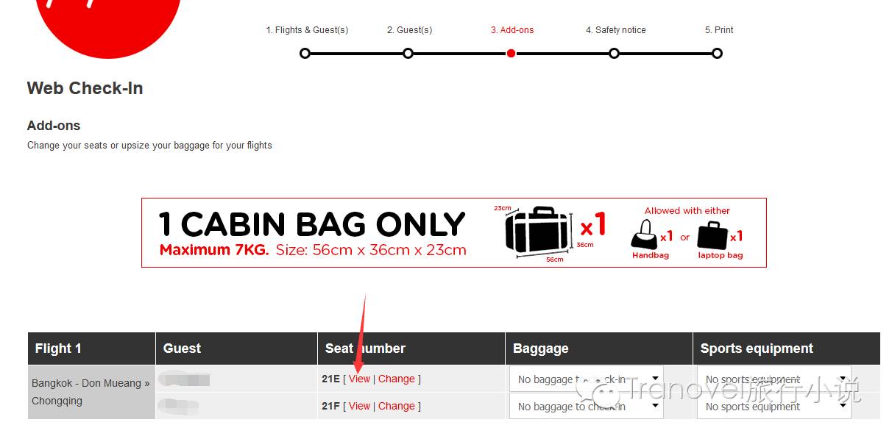
Task: Click the step 5 progress circle
Action: [x=718, y=53]
